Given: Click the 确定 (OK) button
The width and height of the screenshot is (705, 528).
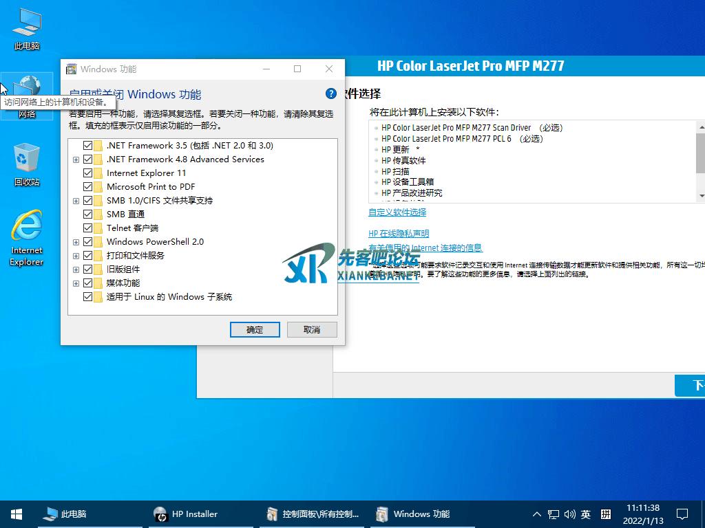Looking at the screenshot, I should pos(255,330).
